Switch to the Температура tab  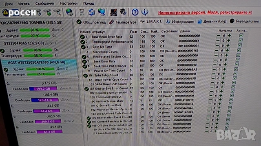pos(123,22)
